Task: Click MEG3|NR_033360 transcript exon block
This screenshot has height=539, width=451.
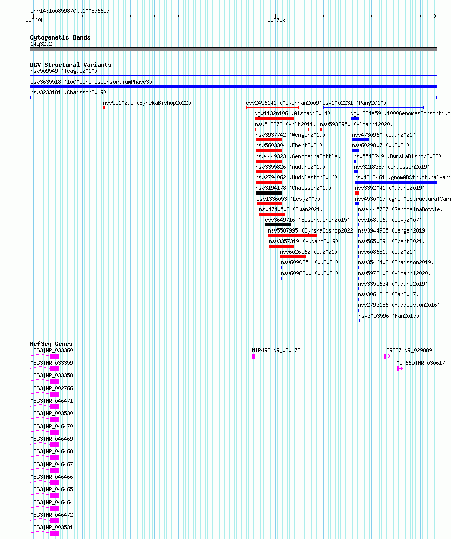Action: 54,356
